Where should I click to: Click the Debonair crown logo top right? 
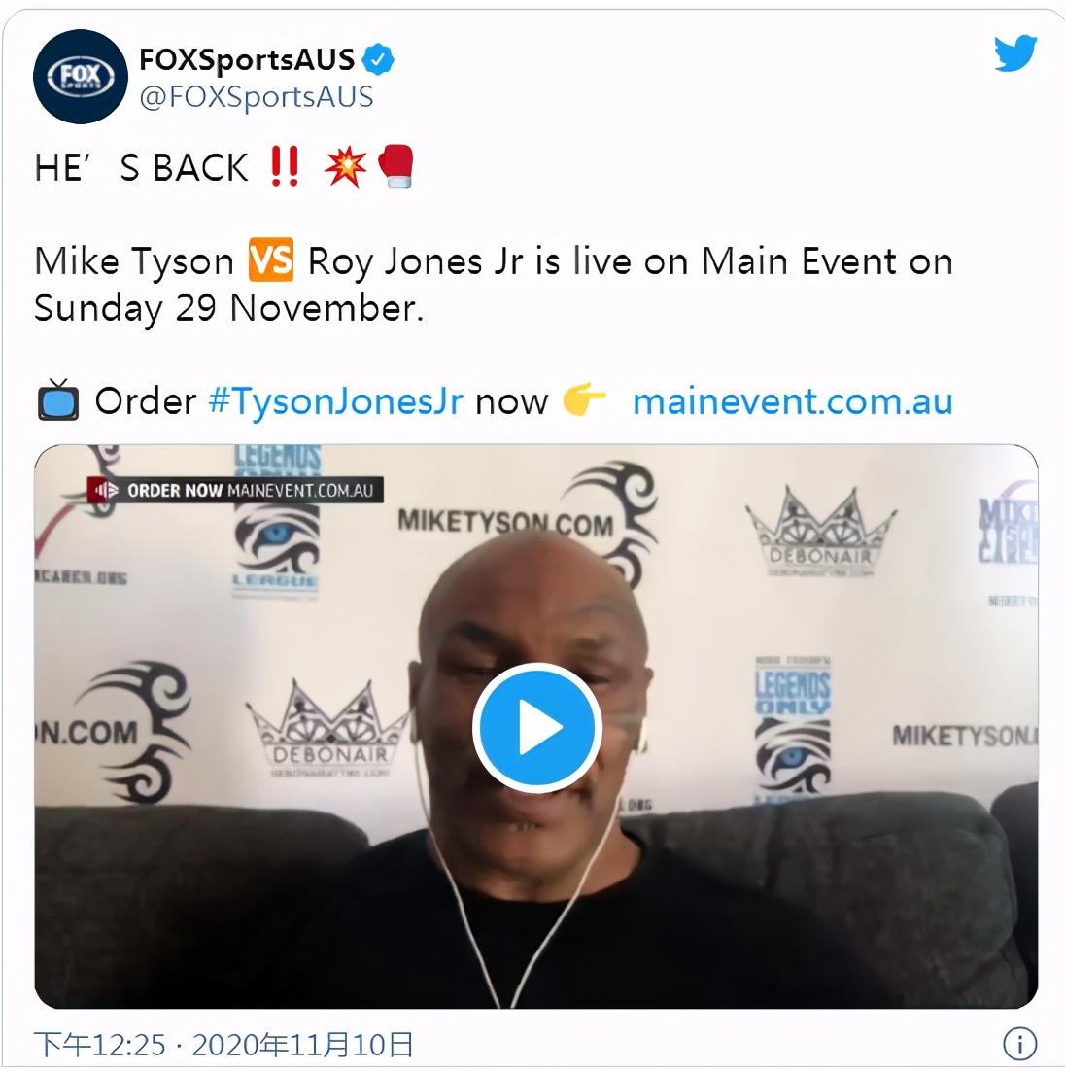pos(820,532)
